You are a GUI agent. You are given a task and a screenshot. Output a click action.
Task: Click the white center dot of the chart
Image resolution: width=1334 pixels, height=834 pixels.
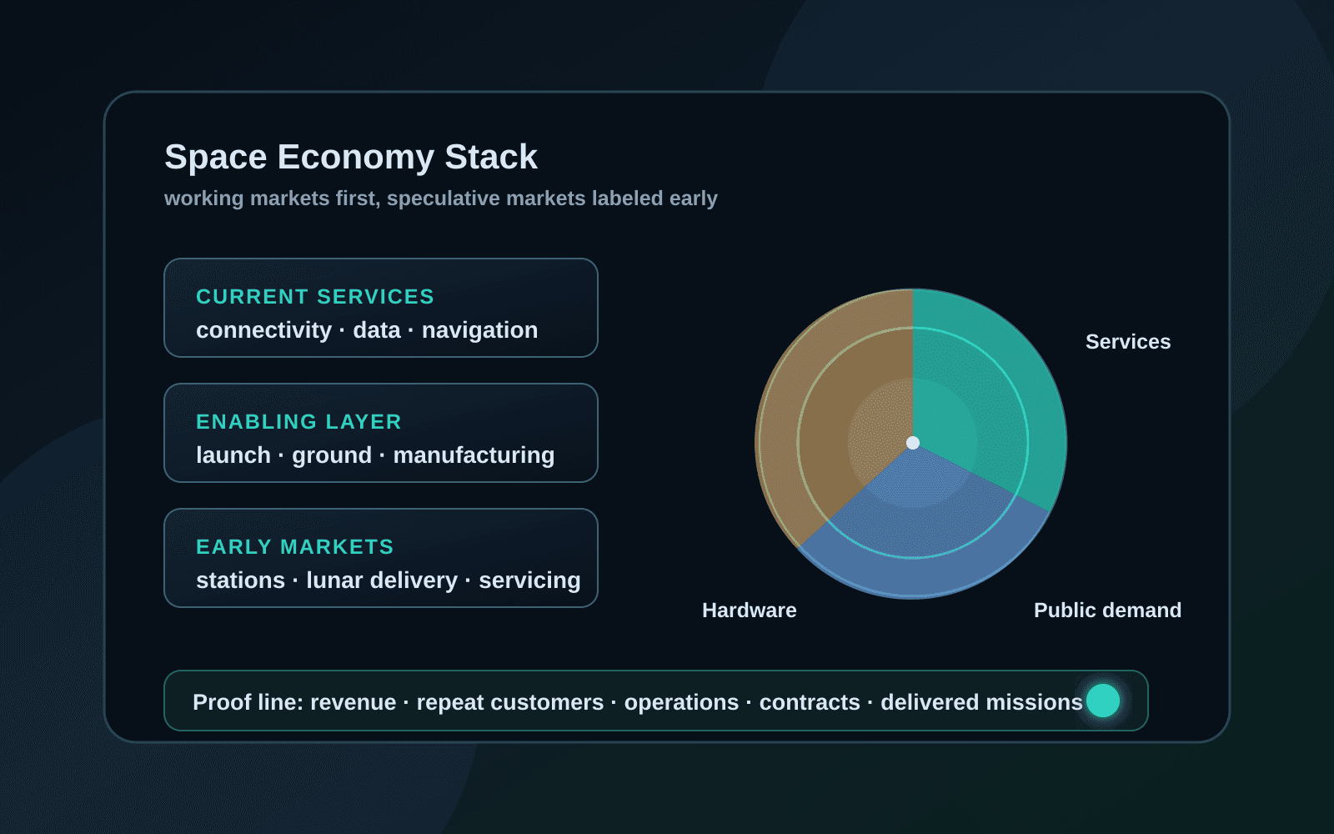(x=913, y=443)
